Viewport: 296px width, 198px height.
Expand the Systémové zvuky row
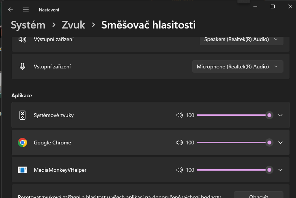coord(281,115)
